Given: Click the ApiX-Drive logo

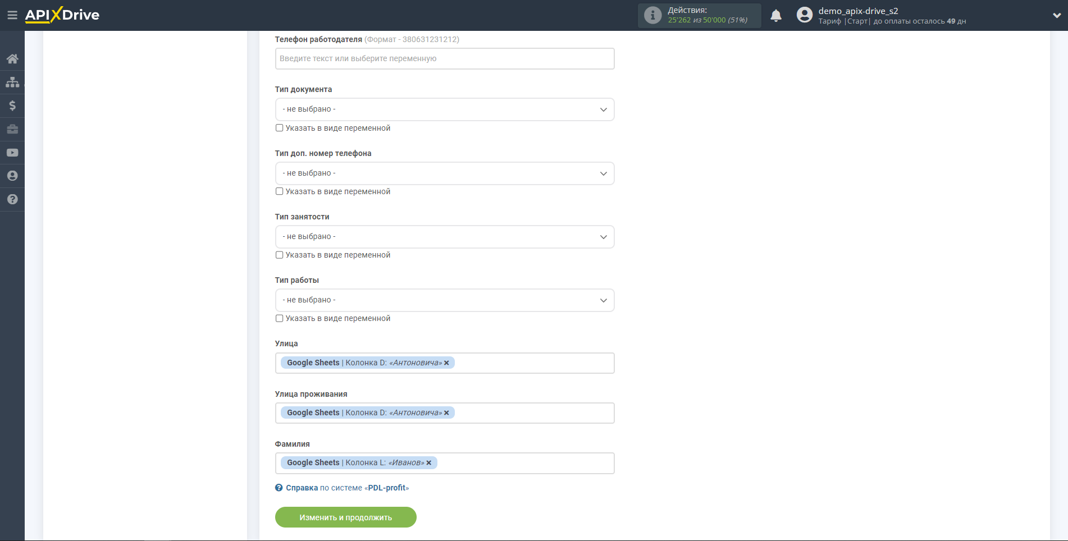Looking at the screenshot, I should pyautogui.click(x=62, y=15).
